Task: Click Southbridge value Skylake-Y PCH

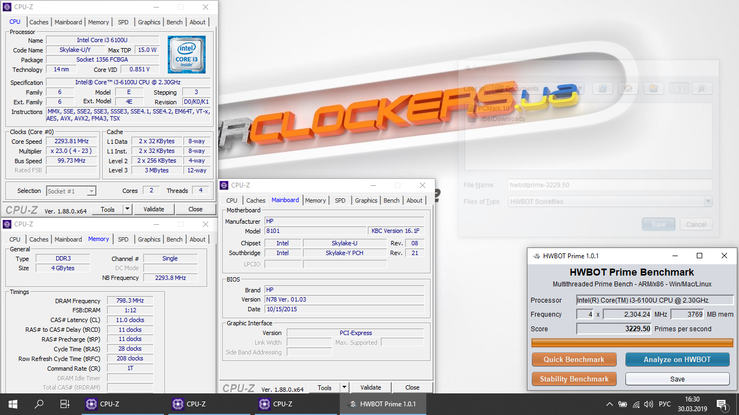Action: 345,253
